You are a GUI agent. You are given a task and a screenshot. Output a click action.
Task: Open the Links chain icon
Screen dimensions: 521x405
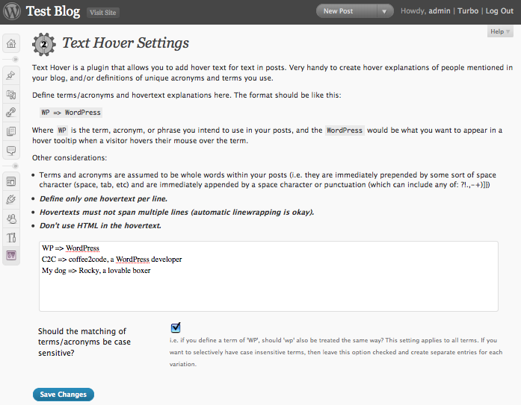pos(11,113)
